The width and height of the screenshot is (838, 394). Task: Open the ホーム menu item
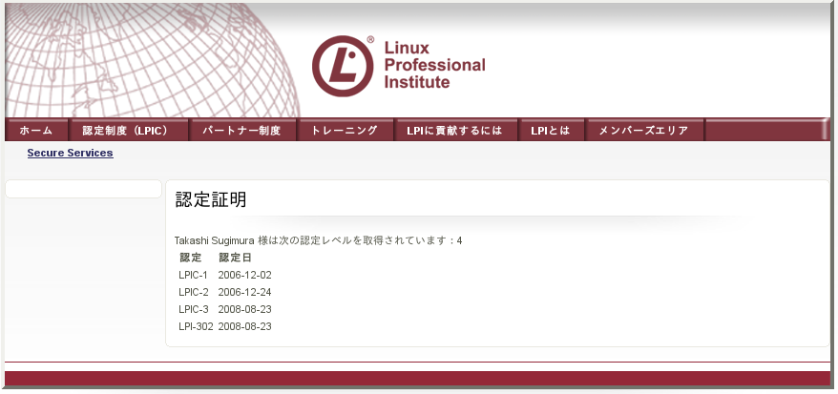coord(36,131)
